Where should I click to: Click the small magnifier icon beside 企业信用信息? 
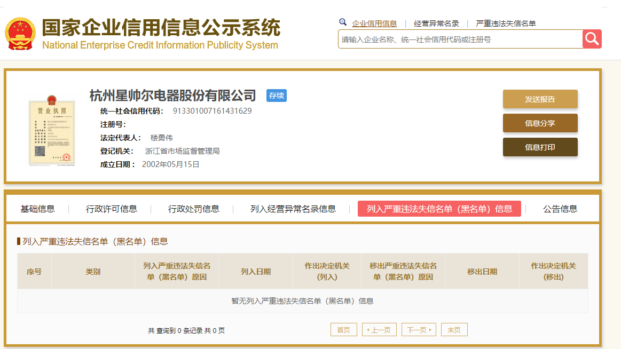343,22
